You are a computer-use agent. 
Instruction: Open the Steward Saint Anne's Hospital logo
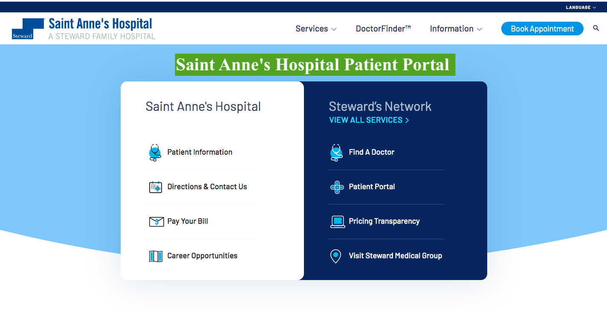(84, 29)
